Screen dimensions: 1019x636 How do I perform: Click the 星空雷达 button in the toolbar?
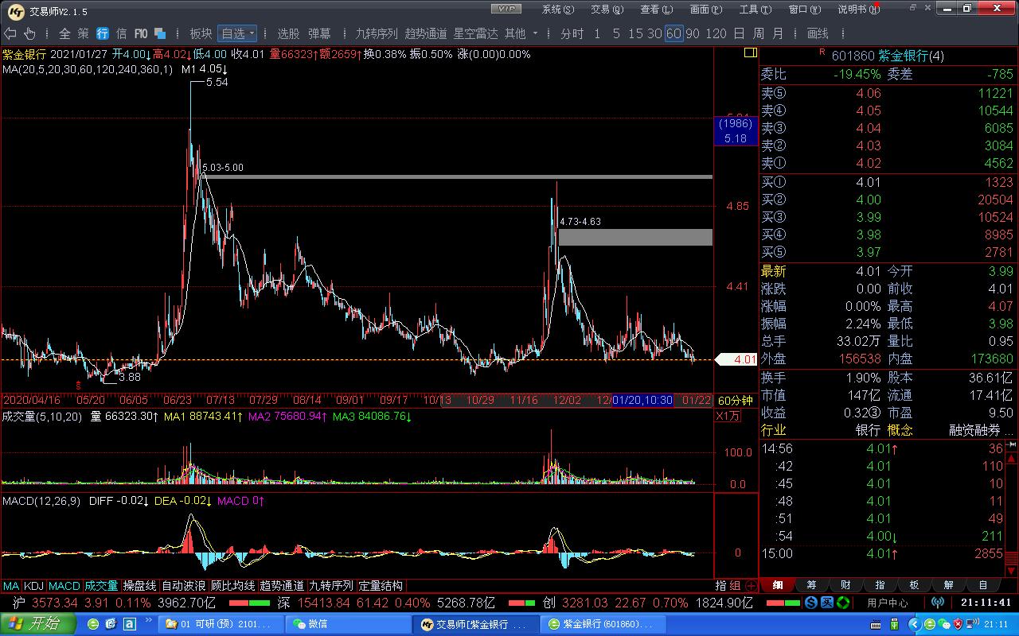click(475, 33)
